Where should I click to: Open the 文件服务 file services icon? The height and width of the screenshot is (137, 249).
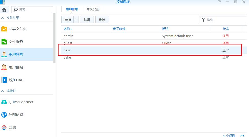(x=4, y=42)
